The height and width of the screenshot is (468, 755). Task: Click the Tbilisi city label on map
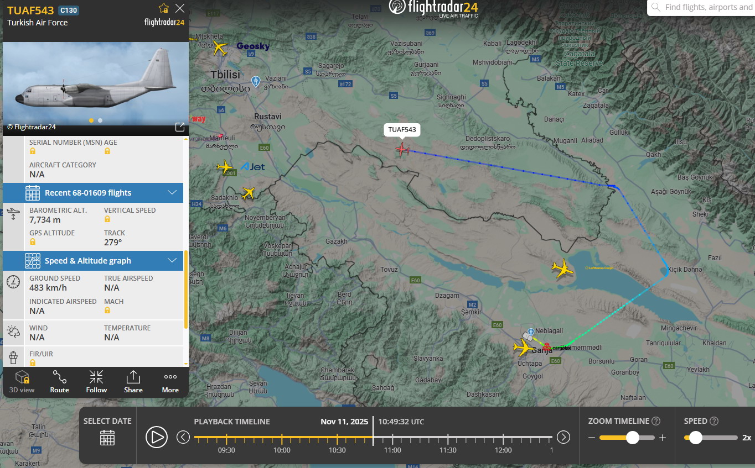click(x=225, y=75)
